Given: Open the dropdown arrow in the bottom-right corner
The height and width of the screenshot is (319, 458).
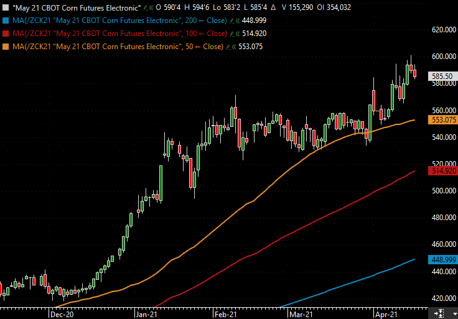Looking at the screenshot, I should (454, 314).
